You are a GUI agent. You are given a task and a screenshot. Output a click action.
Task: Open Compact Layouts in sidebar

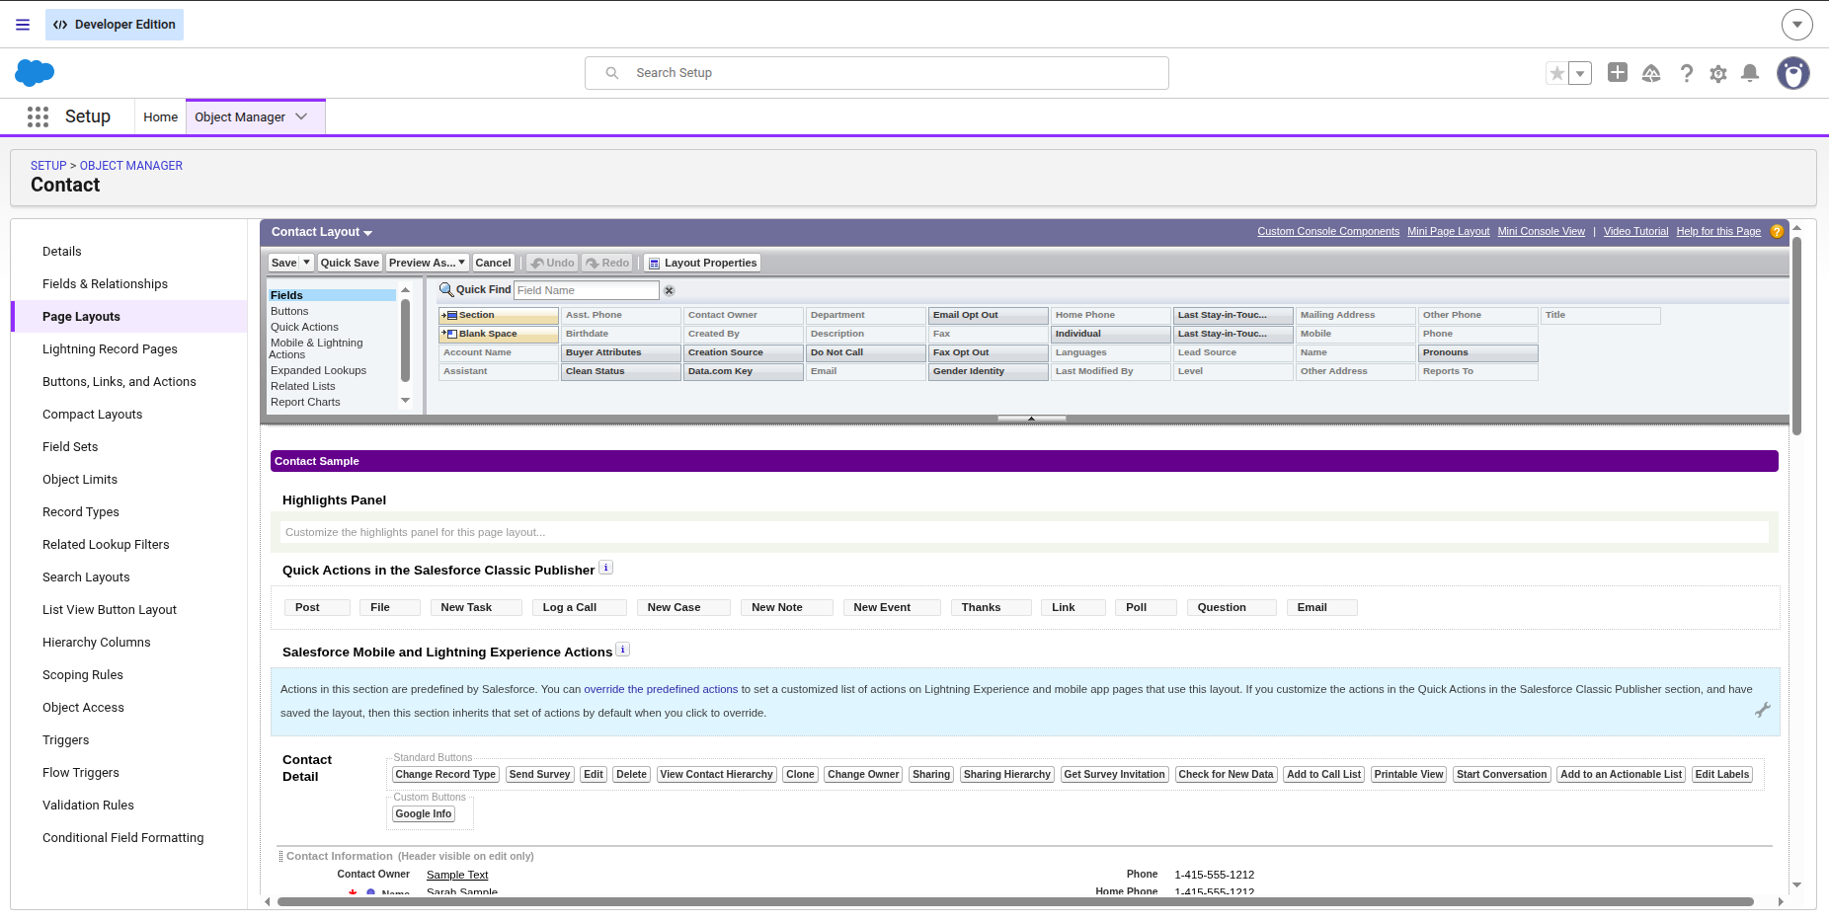click(x=92, y=415)
